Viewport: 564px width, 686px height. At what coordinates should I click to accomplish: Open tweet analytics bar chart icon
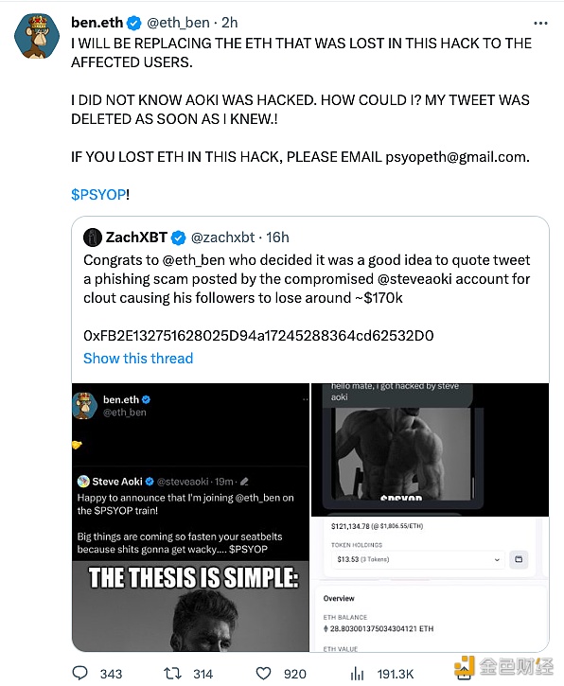click(x=357, y=674)
